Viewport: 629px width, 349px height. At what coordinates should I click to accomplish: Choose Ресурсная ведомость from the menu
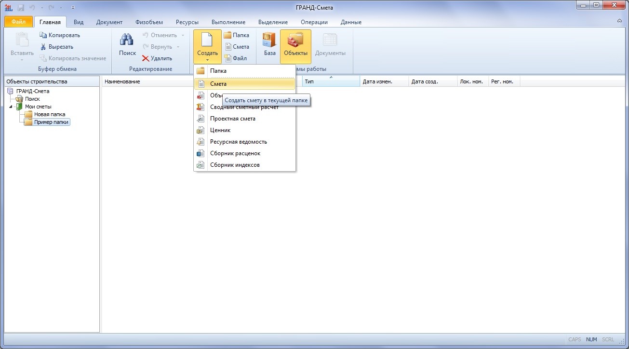tap(244, 142)
